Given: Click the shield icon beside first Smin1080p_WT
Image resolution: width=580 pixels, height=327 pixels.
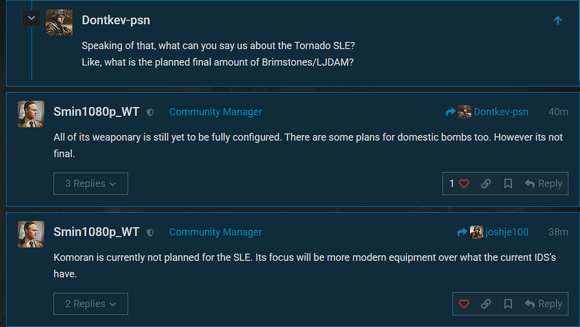Looking at the screenshot, I should [x=150, y=112].
